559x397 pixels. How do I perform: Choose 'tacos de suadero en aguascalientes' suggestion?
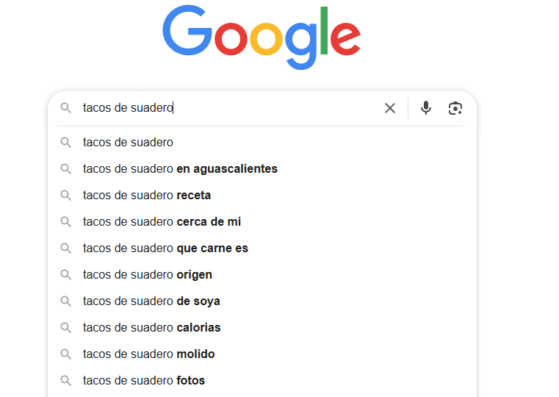tap(180, 169)
